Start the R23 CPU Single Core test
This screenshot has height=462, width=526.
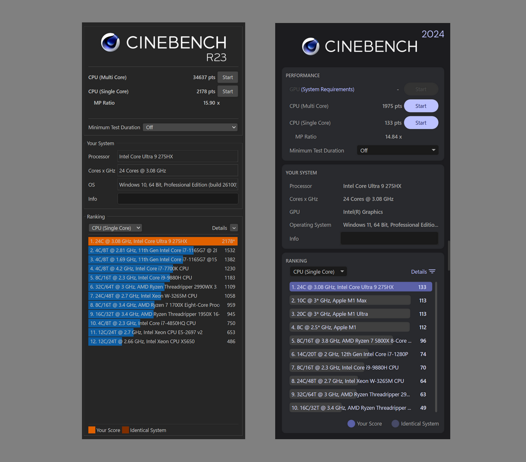[x=227, y=91]
